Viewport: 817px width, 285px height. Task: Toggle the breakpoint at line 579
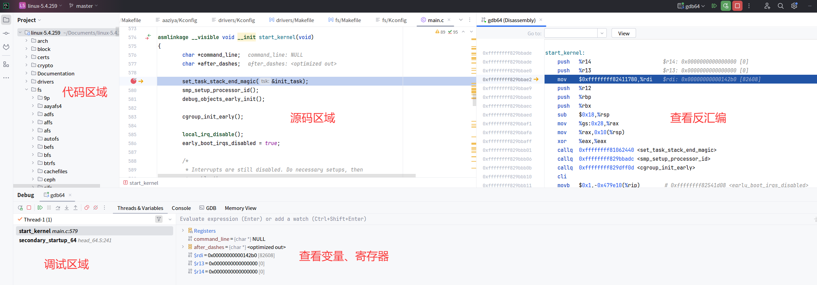pos(133,81)
